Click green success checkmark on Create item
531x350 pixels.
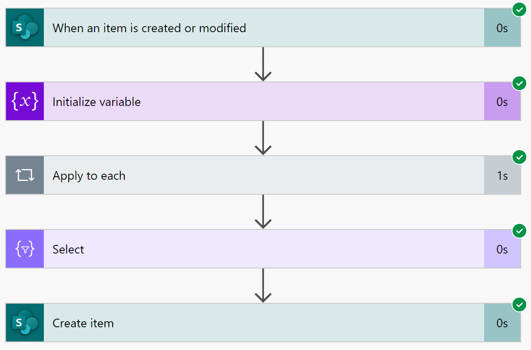coord(520,305)
